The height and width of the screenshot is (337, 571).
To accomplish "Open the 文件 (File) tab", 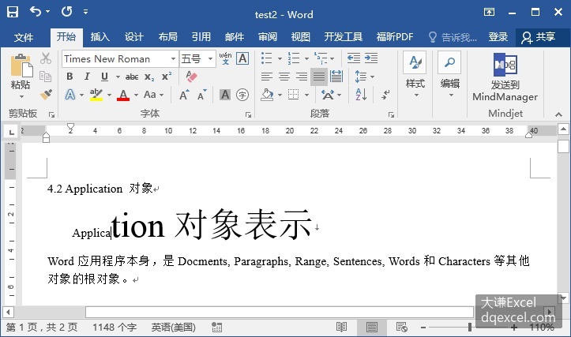I will tap(24, 37).
